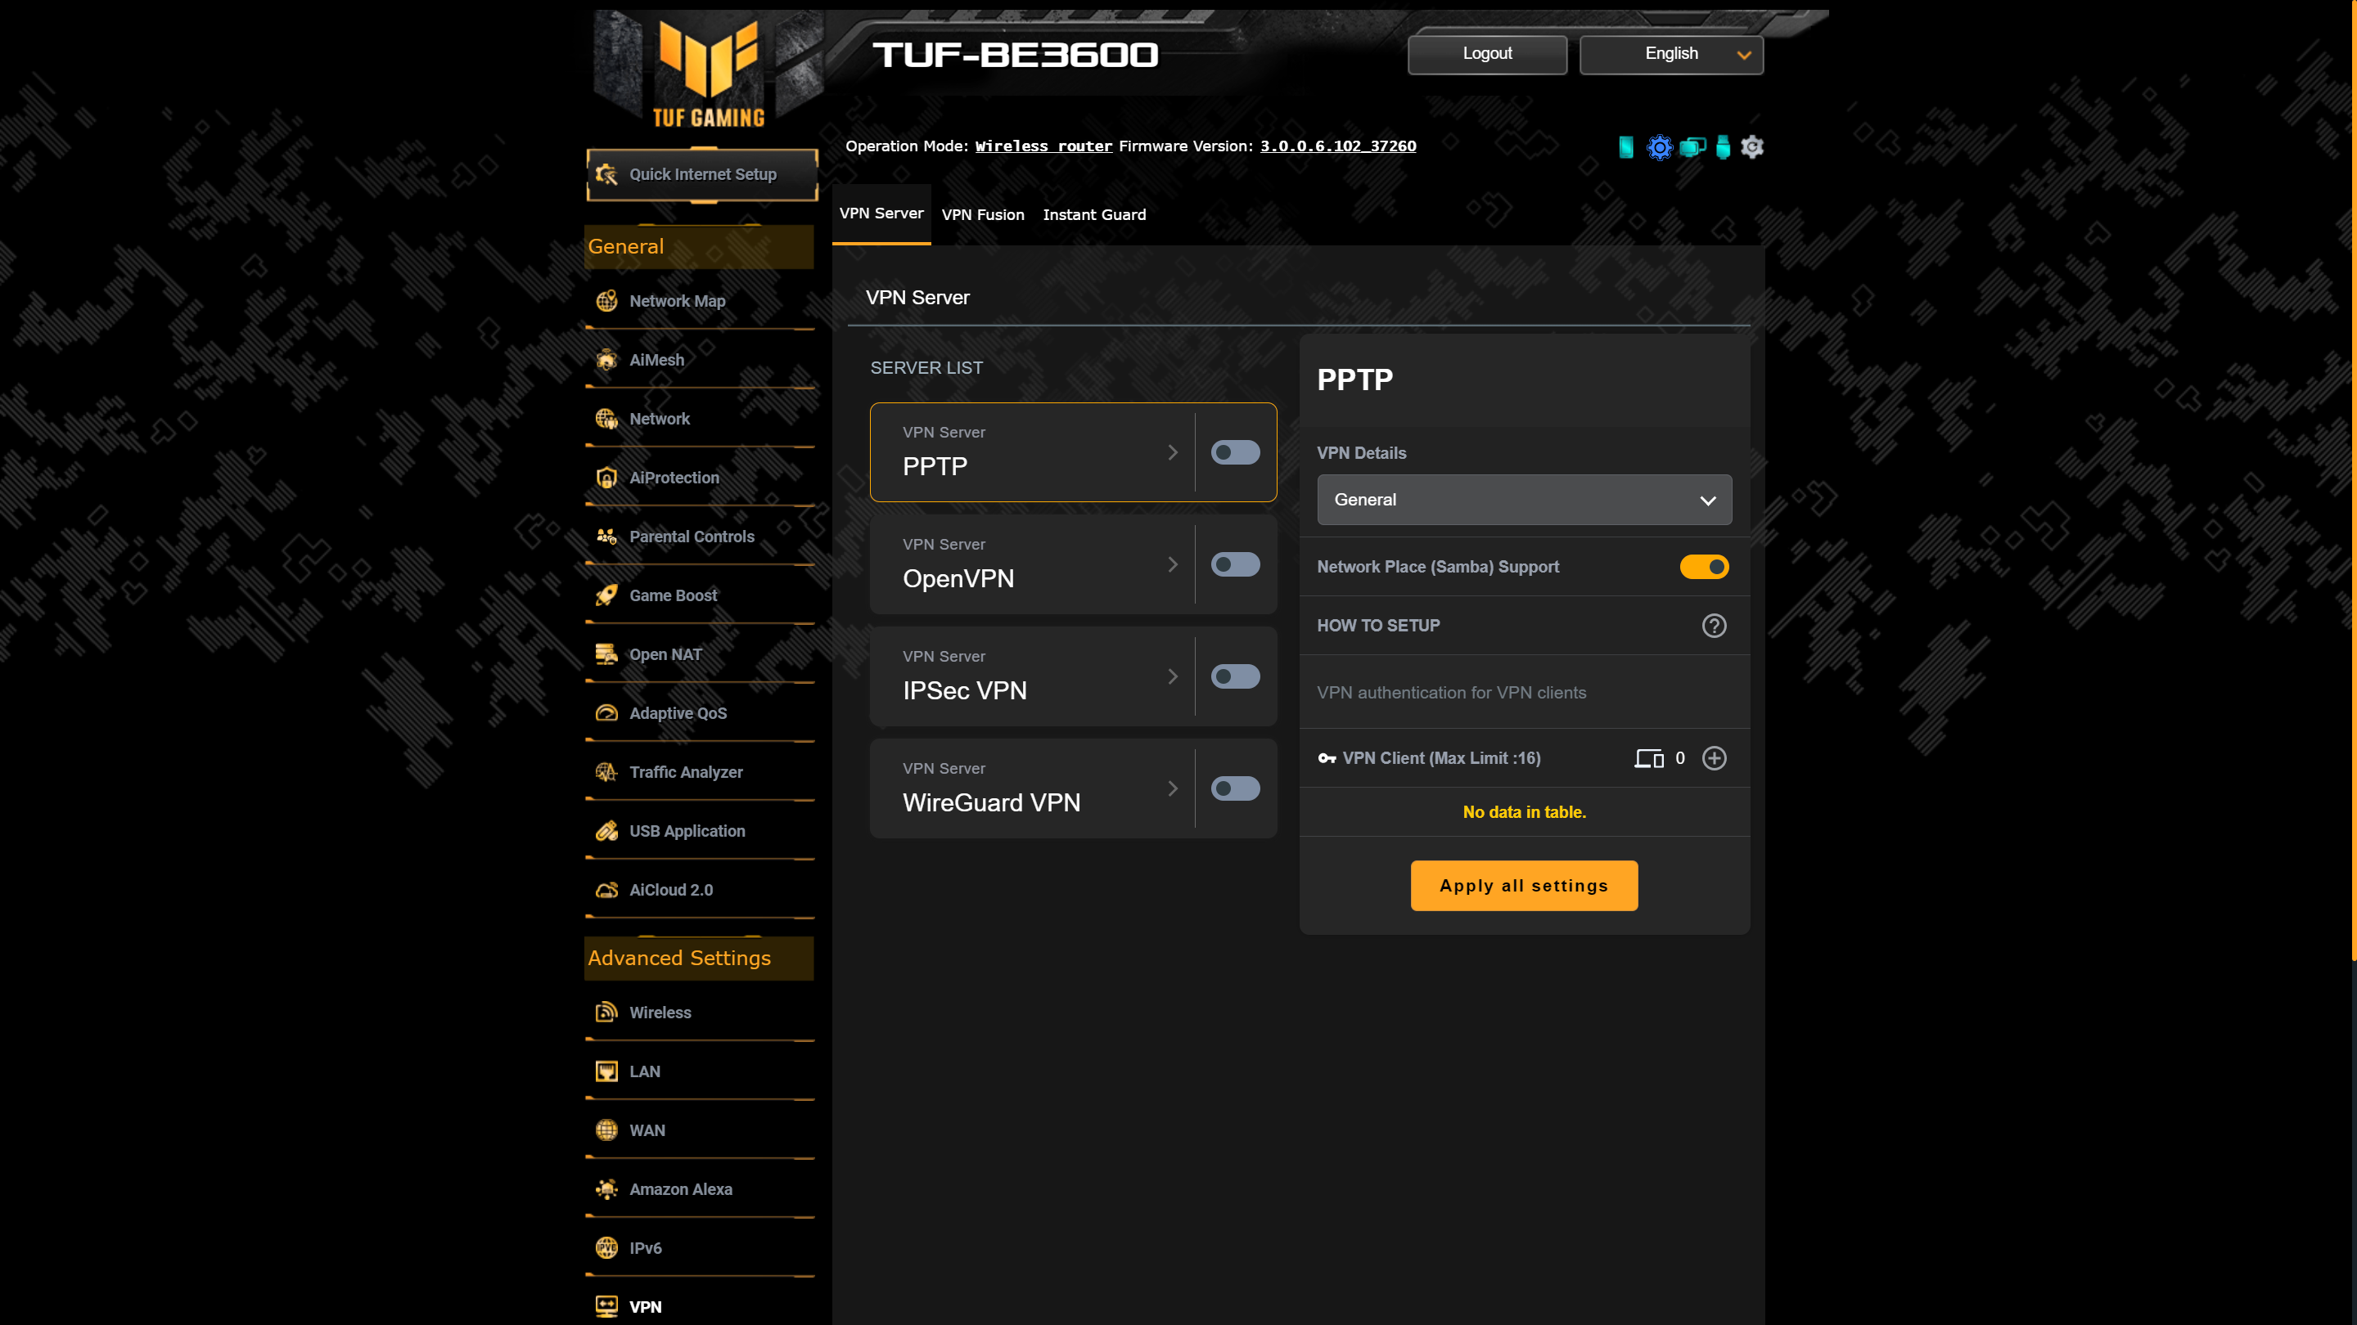The image size is (2357, 1325).
Task: Switch to the VPN Fusion tab
Action: pyautogui.click(x=983, y=213)
